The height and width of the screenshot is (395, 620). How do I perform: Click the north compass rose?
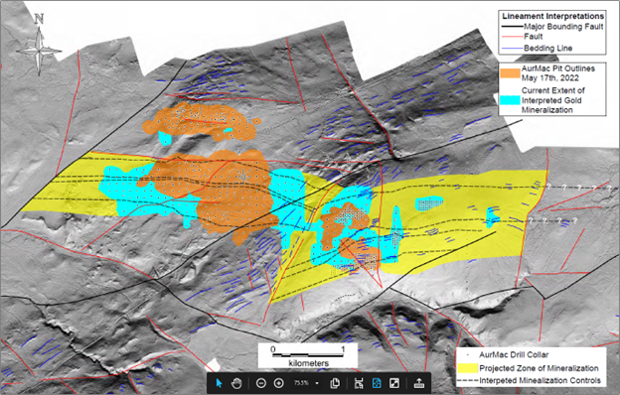39,46
